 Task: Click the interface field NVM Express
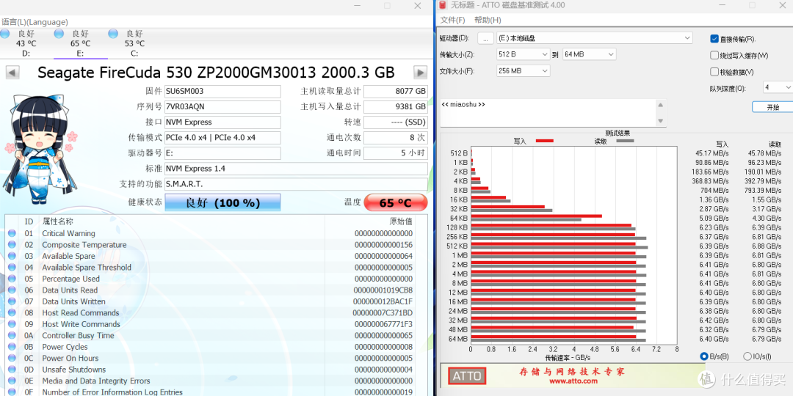click(222, 122)
